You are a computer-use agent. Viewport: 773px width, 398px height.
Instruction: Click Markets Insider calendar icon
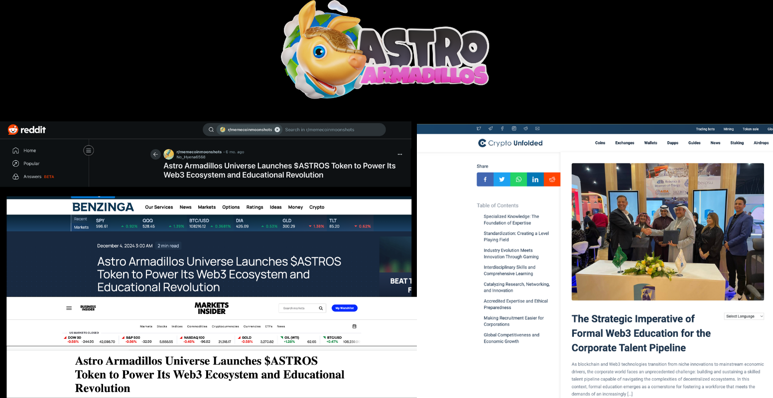click(354, 326)
